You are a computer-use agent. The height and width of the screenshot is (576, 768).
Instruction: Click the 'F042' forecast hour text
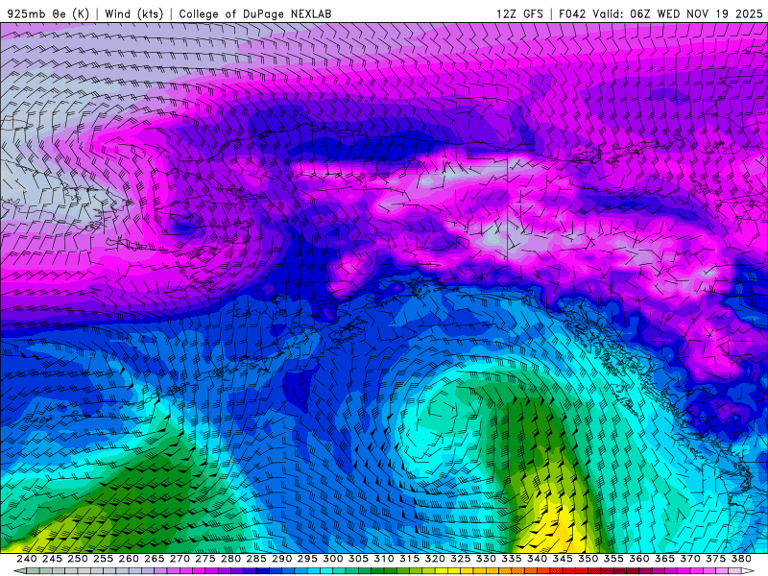tap(572, 13)
